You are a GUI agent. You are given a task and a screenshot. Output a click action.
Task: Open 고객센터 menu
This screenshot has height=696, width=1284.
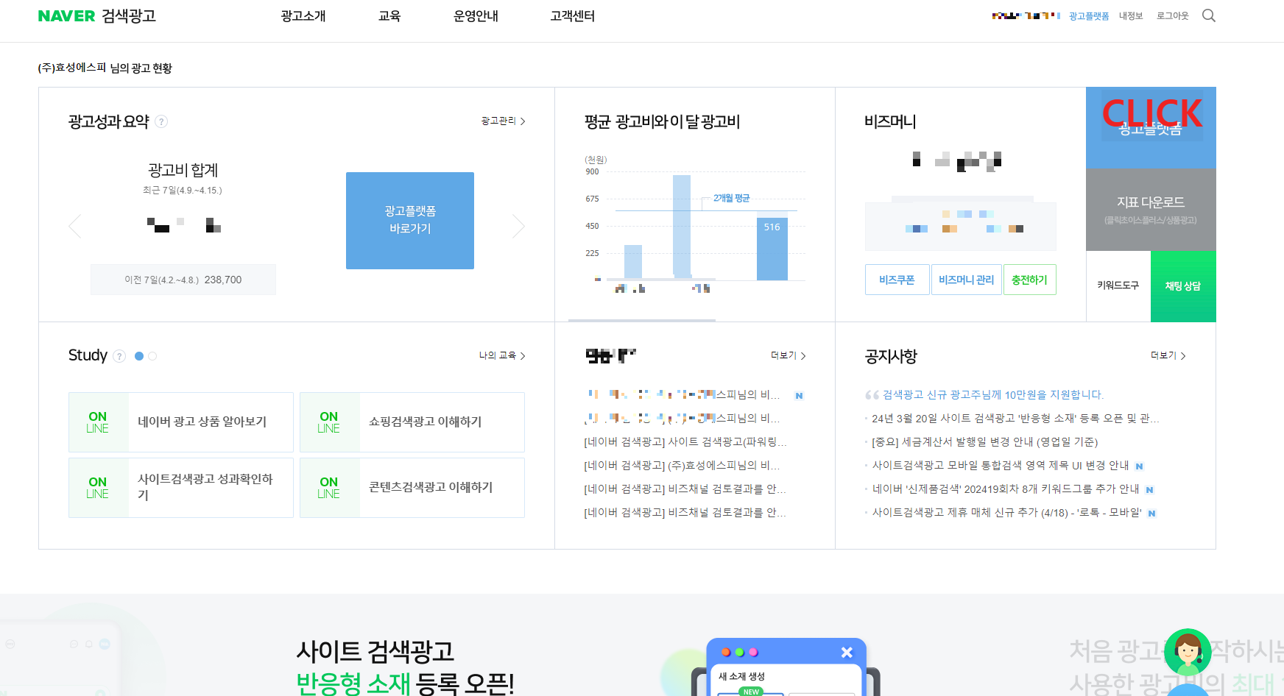(572, 16)
